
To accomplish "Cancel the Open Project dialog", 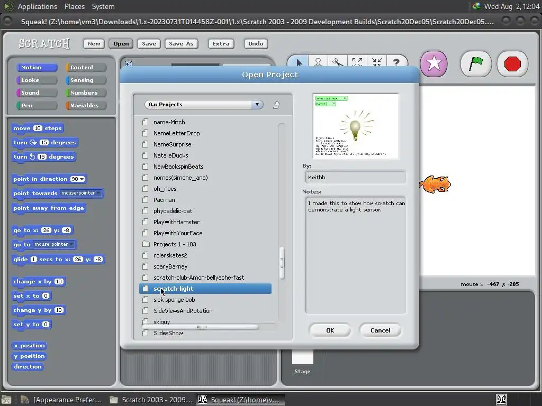I will coord(380,330).
